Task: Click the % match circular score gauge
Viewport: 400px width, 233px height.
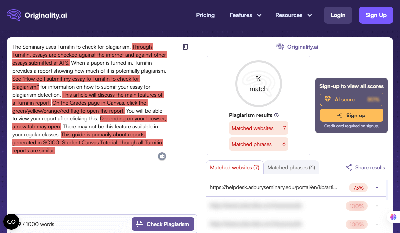Action: [x=259, y=83]
